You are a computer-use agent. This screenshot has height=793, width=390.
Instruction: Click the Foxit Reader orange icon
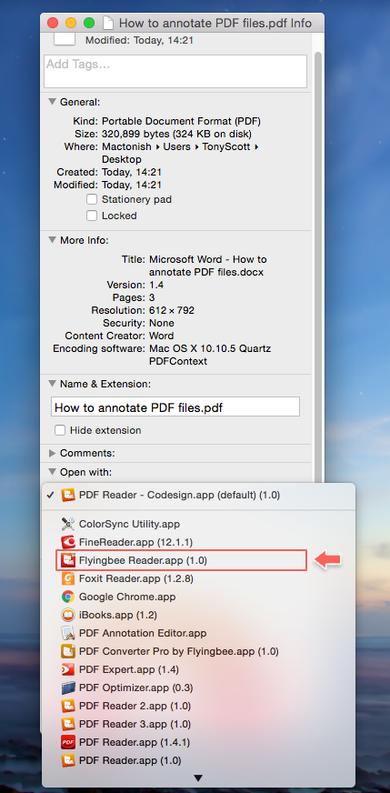[68, 578]
